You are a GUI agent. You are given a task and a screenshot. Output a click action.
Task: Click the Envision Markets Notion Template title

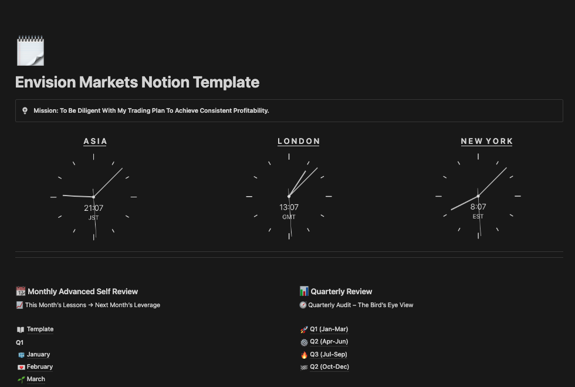(137, 82)
